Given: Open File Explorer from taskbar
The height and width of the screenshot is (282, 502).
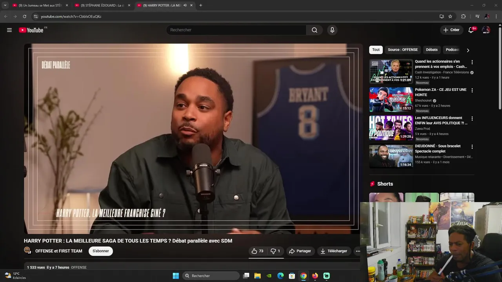Looking at the screenshot, I should point(258,276).
